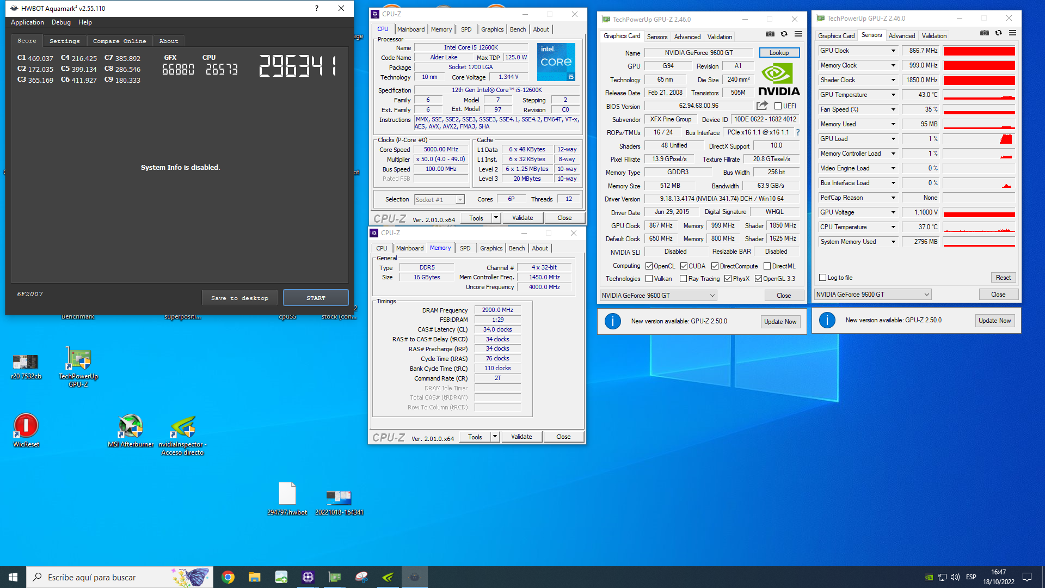Open the Debug menu in Aquamark
Image resolution: width=1045 pixels, height=588 pixels.
[61, 22]
